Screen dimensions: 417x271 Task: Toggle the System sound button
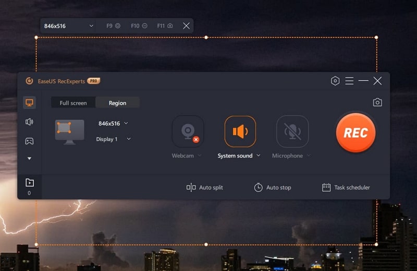tap(240, 131)
